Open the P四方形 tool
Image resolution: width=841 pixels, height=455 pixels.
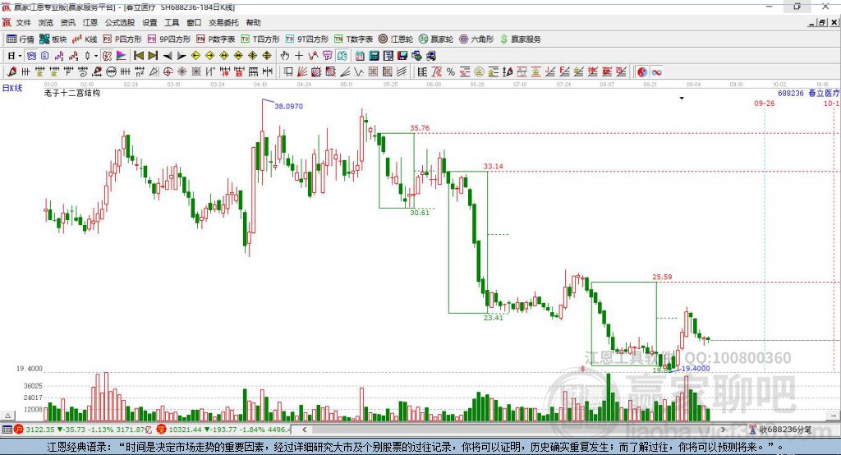pos(122,39)
